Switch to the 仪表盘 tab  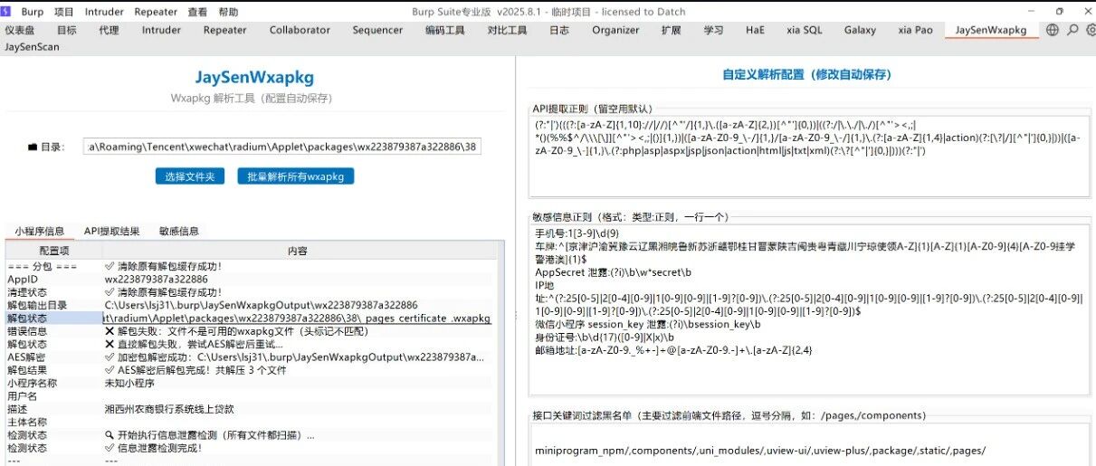click(21, 30)
